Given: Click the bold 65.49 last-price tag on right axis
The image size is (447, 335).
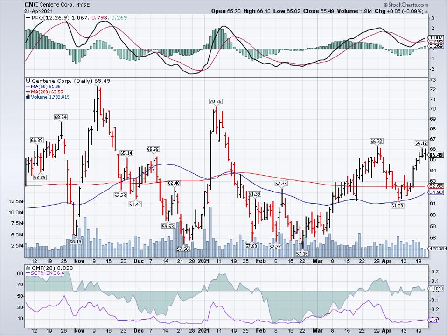Looking at the screenshot, I should coord(436,155).
